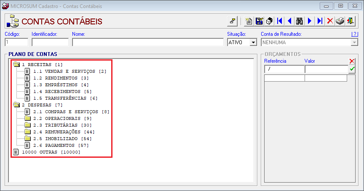Viewport: 364px width, 191px height.
Task: Click the document icon of 1.1 VENDAS E SERVIÇOS
Action: 27,71
